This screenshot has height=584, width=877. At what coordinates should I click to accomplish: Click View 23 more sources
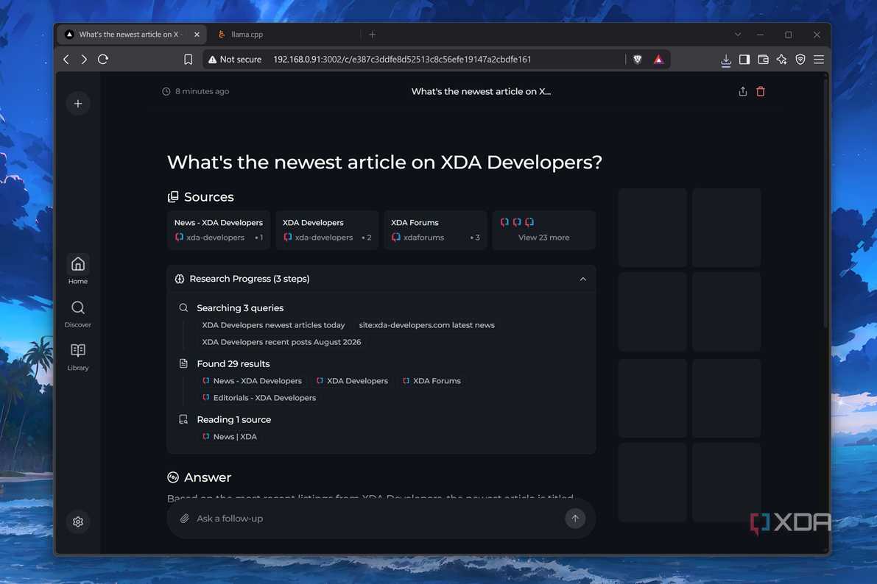(544, 229)
